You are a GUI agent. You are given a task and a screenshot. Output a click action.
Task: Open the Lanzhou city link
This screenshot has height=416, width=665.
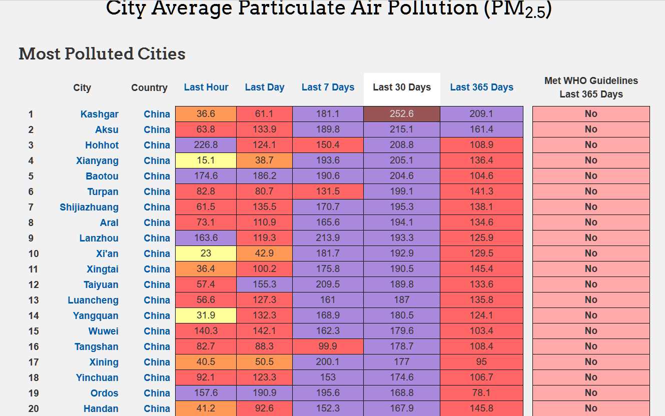pos(99,238)
